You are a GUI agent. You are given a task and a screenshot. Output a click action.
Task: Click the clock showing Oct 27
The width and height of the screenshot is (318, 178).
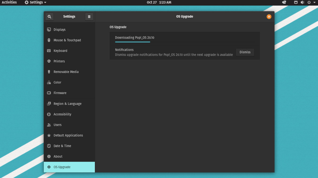click(159, 2)
